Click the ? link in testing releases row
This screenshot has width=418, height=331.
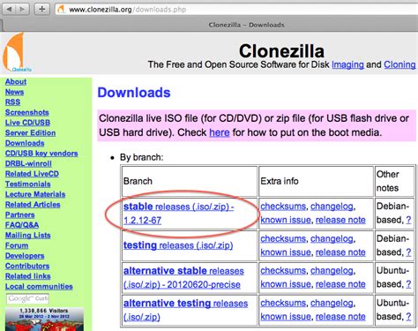(x=408, y=252)
